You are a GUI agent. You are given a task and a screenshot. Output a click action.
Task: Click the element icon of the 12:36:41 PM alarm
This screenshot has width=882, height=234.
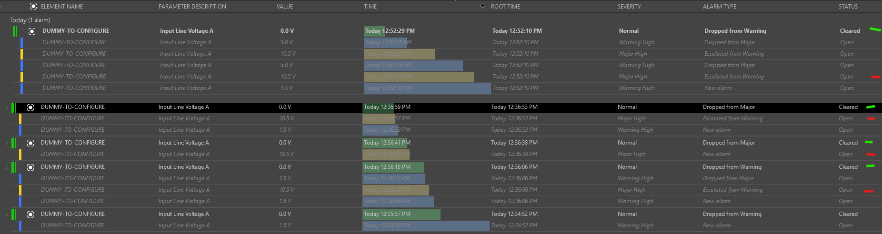click(x=30, y=143)
